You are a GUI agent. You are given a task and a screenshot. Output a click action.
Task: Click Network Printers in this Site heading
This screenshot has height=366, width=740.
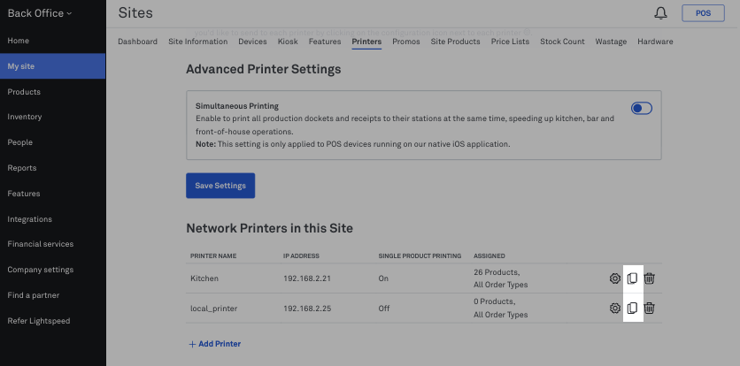point(269,228)
